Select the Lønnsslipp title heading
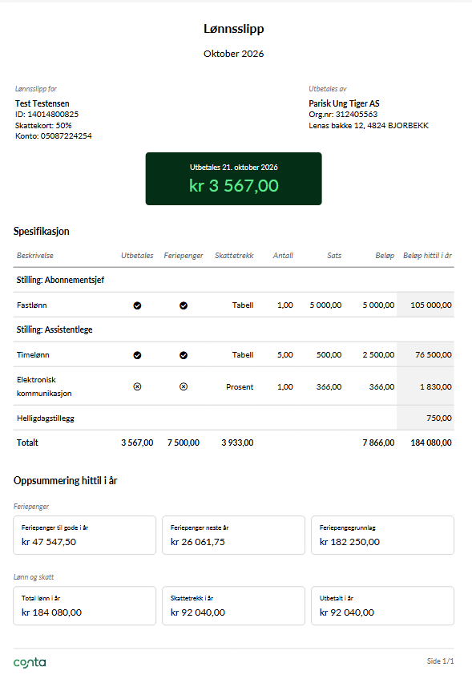The height and width of the screenshot is (675, 472). [234, 29]
